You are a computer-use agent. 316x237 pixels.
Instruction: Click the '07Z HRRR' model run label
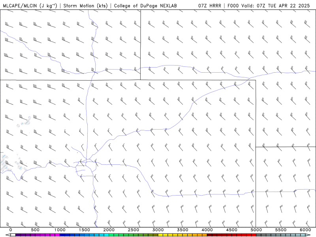(x=210, y=6)
